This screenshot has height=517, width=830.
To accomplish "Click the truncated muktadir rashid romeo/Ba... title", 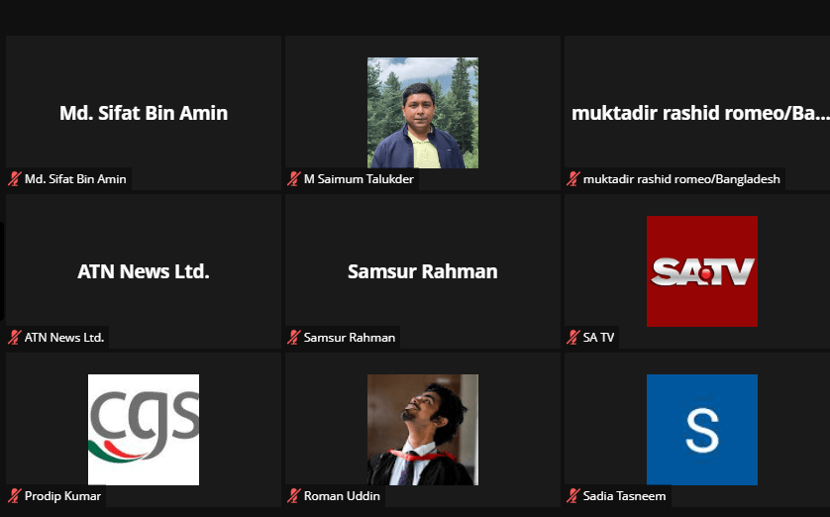I will coord(700,113).
